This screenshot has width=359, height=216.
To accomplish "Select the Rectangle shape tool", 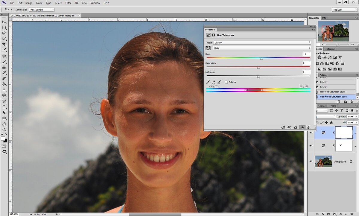I will (x=4, y=118).
